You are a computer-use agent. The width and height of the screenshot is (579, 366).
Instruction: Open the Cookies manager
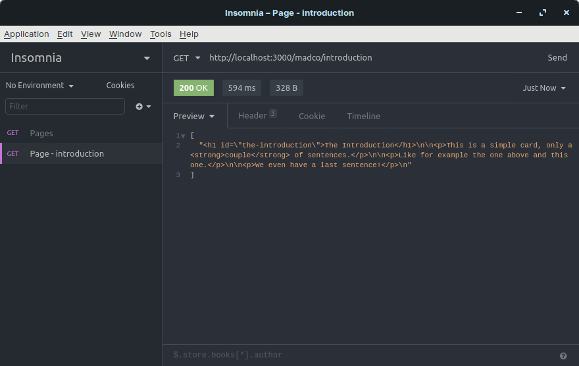tap(120, 86)
